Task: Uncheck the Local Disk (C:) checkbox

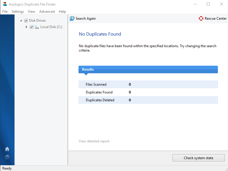Action: coord(31,27)
